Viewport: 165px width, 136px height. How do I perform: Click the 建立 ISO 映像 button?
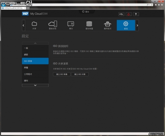pos(62,74)
